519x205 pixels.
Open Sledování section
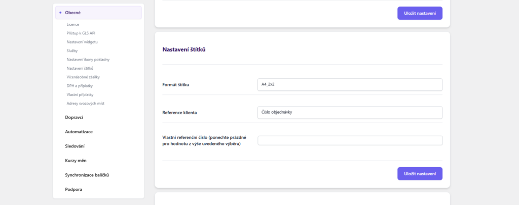[x=75, y=146]
